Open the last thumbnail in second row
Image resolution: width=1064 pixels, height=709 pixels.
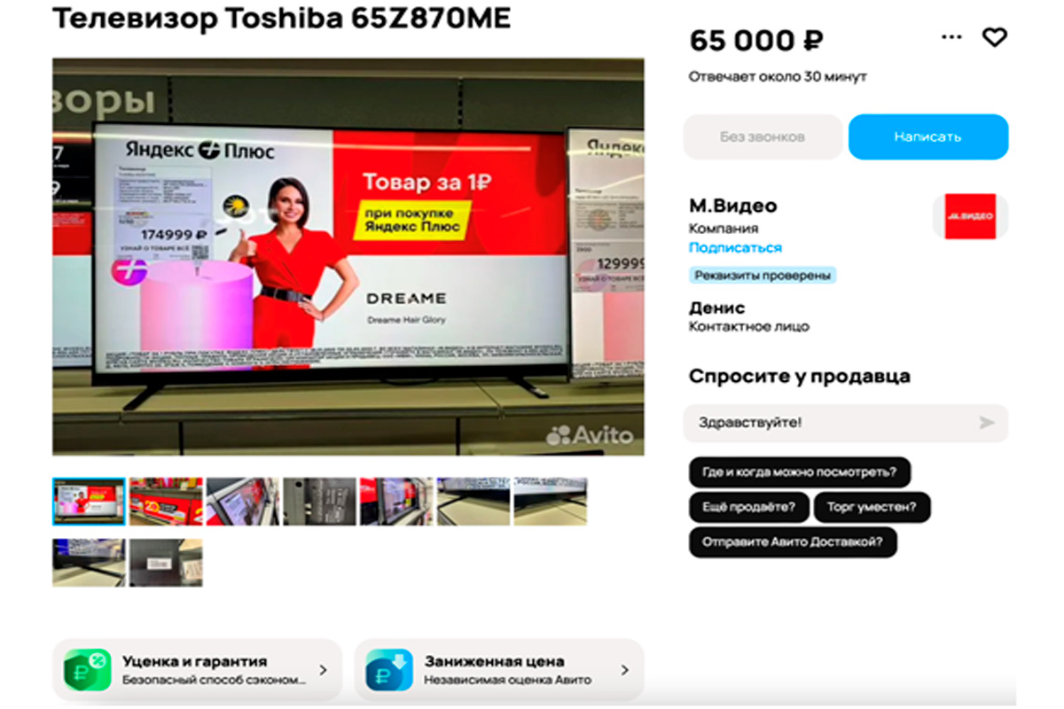pos(166,563)
